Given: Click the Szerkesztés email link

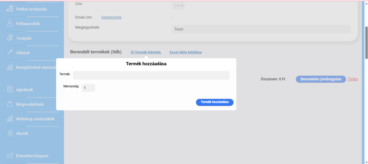Looking at the screenshot, I should coord(111,17).
